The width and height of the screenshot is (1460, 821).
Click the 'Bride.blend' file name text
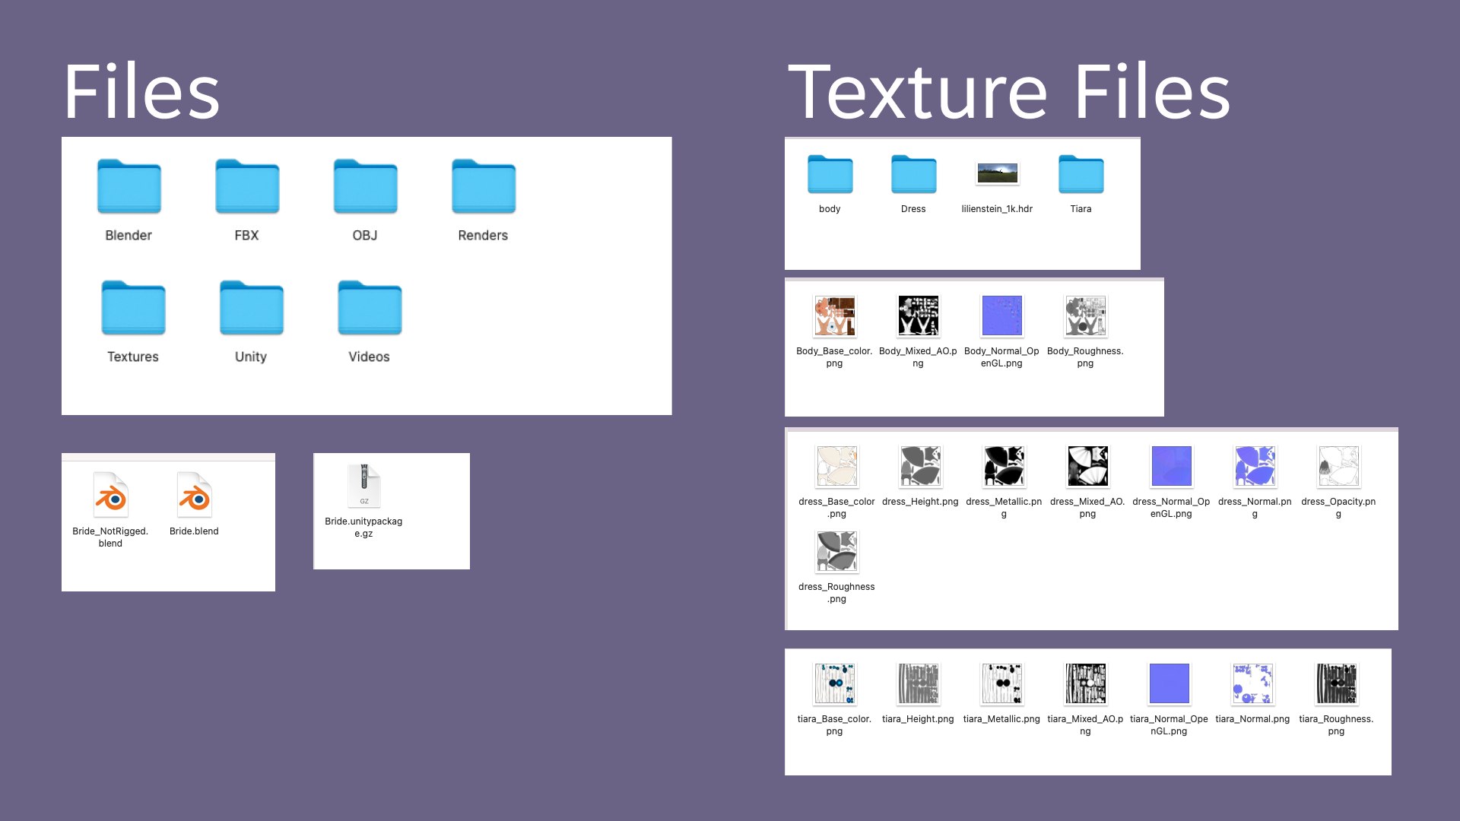coord(194,531)
